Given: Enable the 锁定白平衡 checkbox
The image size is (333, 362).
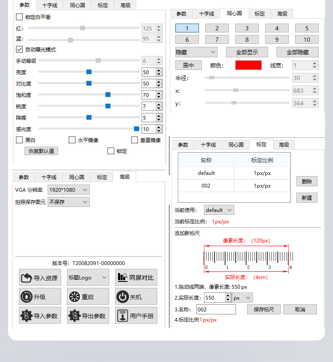Looking at the screenshot, I should pyautogui.click(x=19, y=17).
